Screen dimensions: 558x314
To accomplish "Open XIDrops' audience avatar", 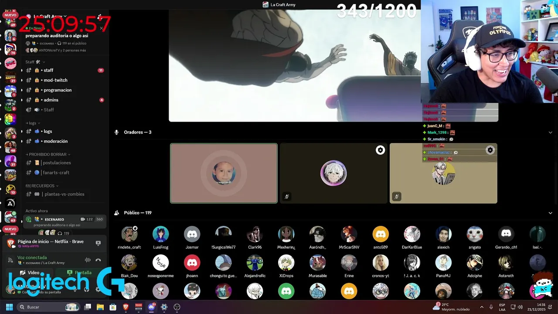I will pos(286,263).
